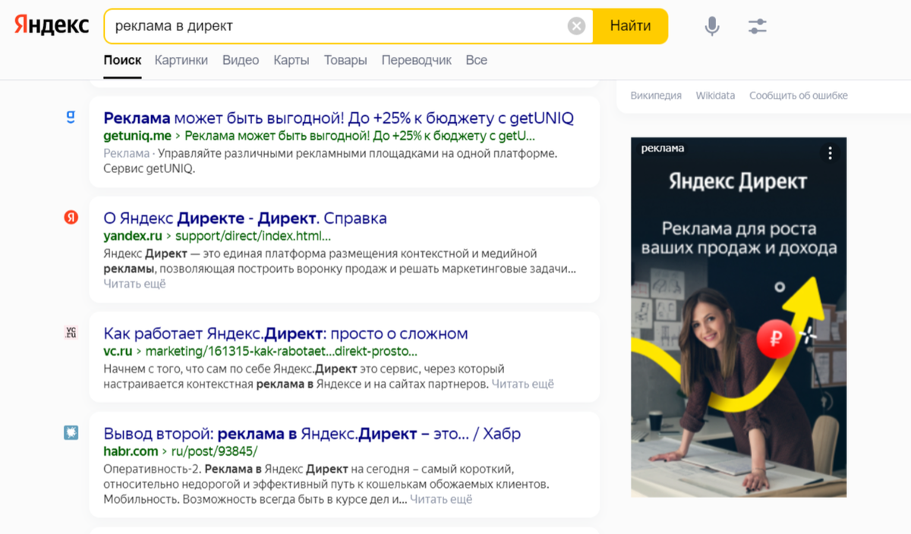Click the Найти search button
Image resolution: width=911 pixels, height=534 pixels.
(630, 27)
